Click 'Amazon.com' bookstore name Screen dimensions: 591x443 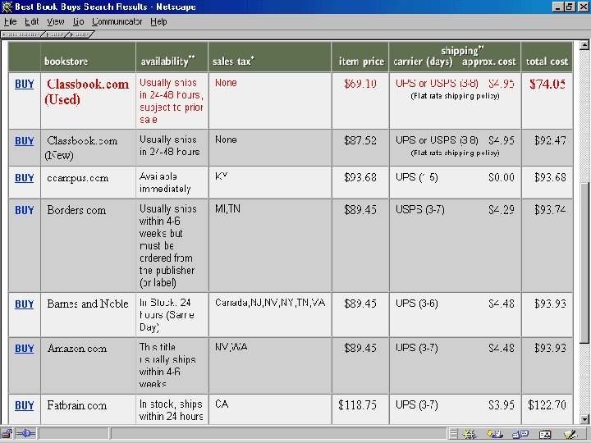click(77, 349)
